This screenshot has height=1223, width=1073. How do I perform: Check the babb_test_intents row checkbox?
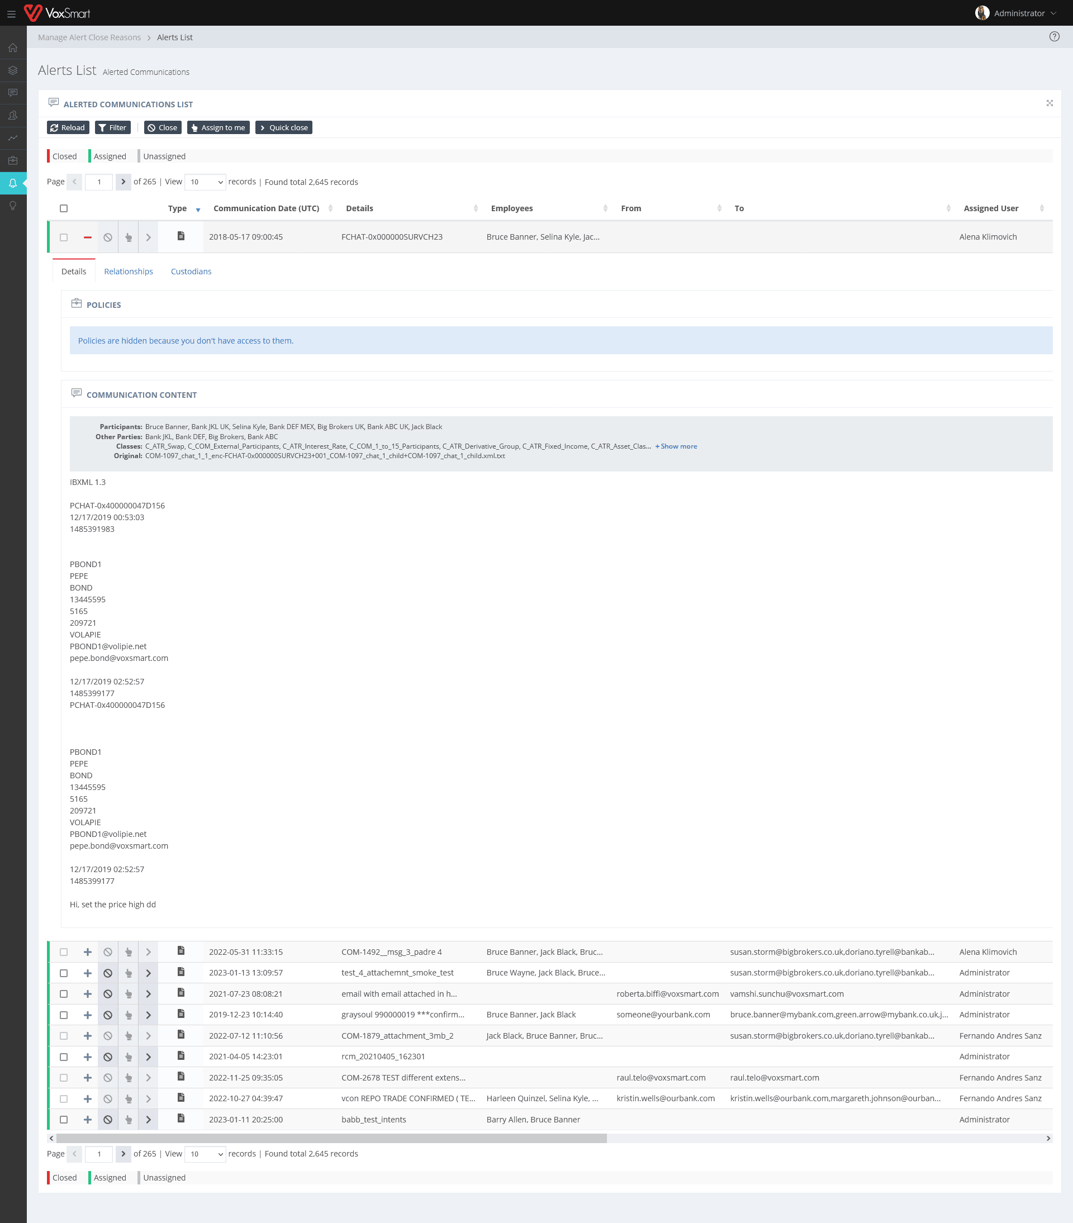(x=64, y=1120)
